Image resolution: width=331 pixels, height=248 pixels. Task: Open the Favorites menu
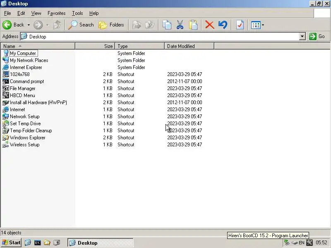(56, 13)
